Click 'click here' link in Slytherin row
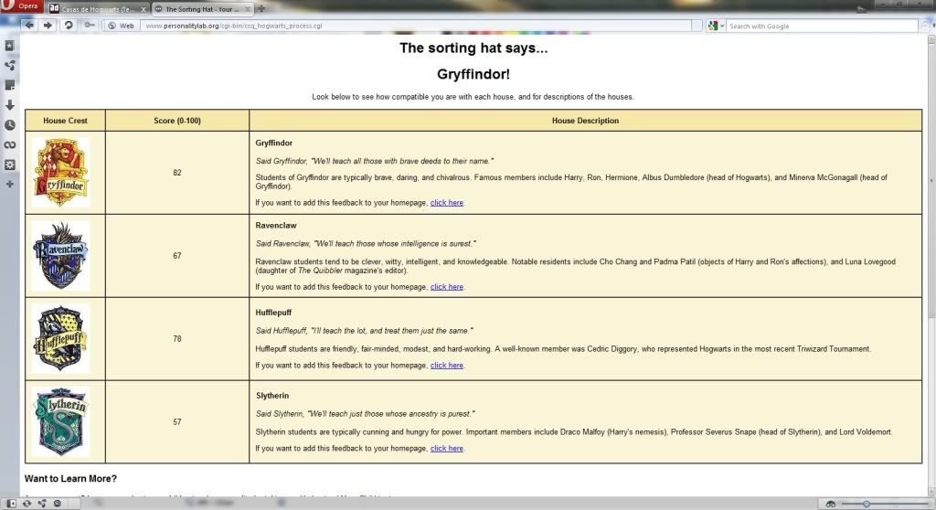This screenshot has width=936, height=510. coord(446,448)
